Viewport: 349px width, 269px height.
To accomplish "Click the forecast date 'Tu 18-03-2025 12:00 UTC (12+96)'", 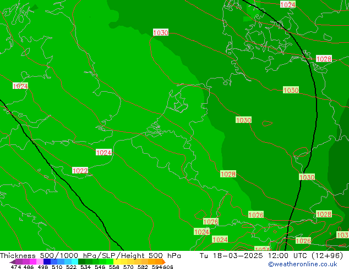I will [x=271, y=256].
